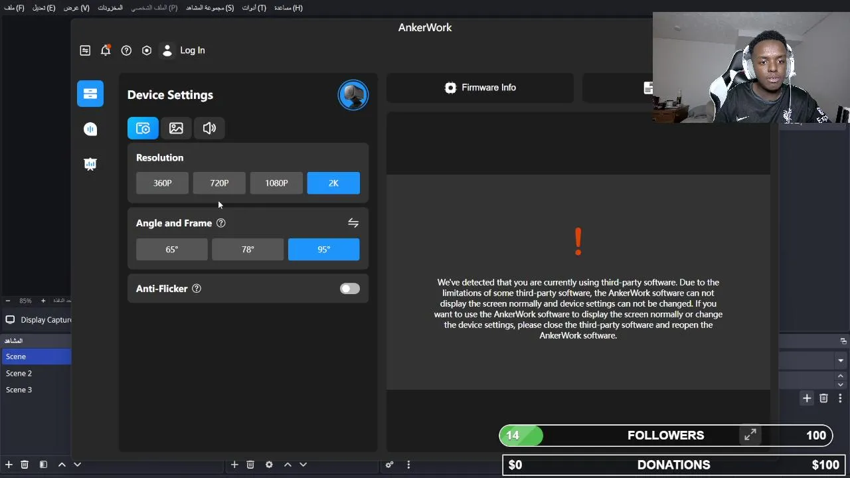Select 1080P resolution
Image resolution: width=850 pixels, height=478 pixels.
click(x=276, y=183)
